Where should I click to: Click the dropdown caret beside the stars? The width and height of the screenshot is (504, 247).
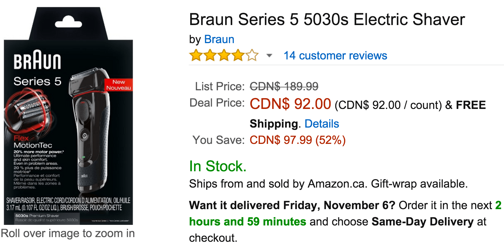point(269,56)
